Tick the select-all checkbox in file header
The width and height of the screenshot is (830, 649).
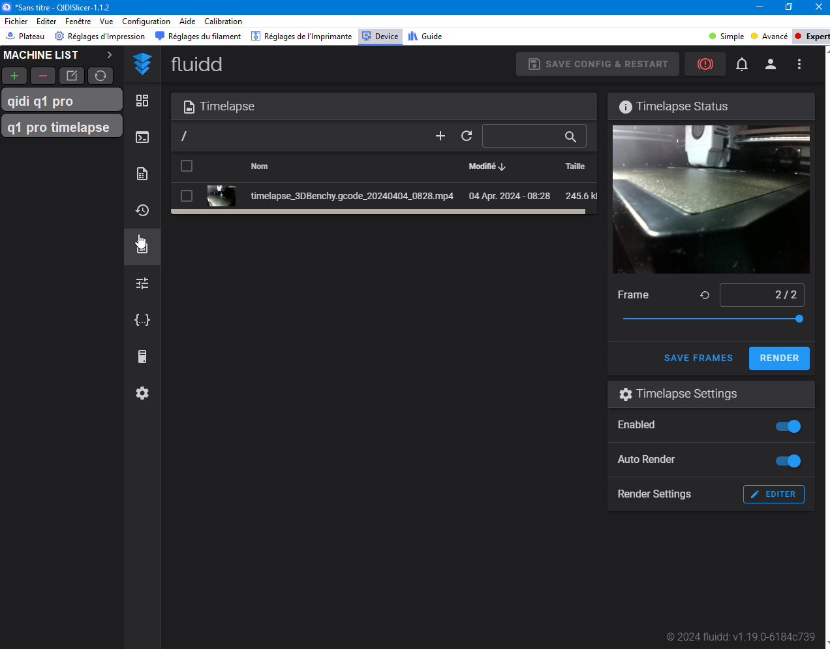(187, 166)
